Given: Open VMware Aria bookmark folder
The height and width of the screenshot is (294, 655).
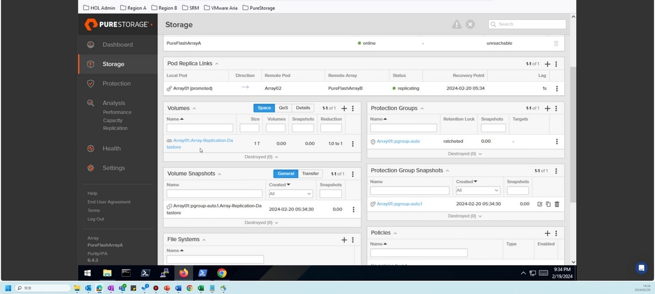Looking at the screenshot, I should coord(221,8).
